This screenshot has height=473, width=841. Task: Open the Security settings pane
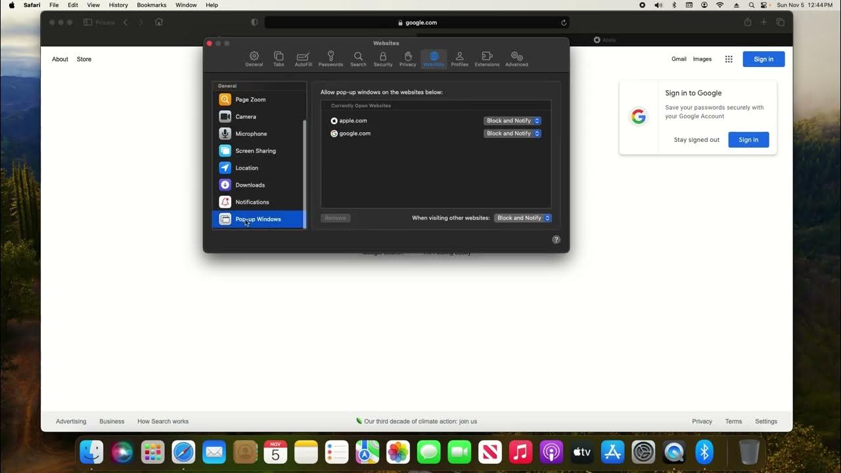click(x=383, y=58)
